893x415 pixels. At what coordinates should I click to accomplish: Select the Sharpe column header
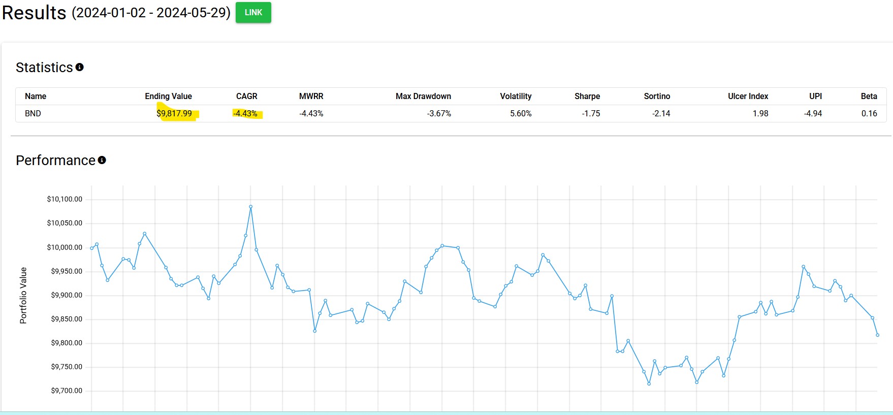coord(587,96)
